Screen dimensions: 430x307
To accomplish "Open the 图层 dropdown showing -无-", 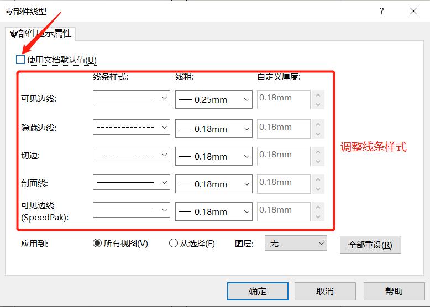I will point(296,243).
